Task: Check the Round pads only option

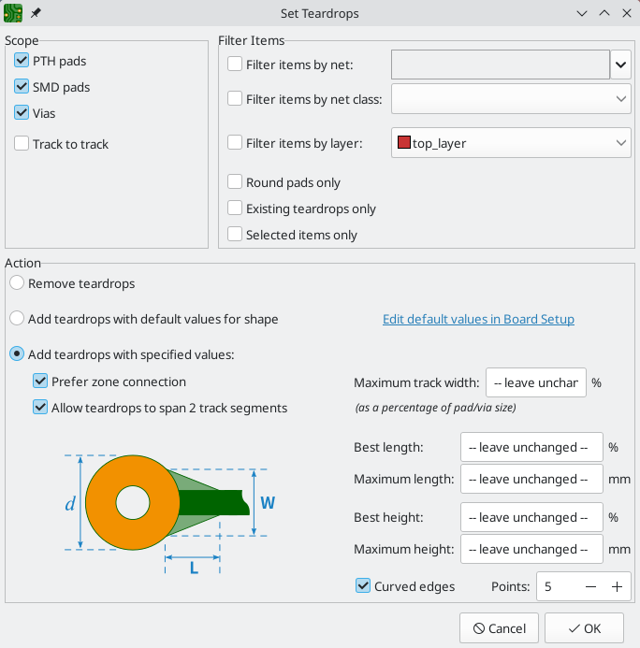Action: coord(235,182)
